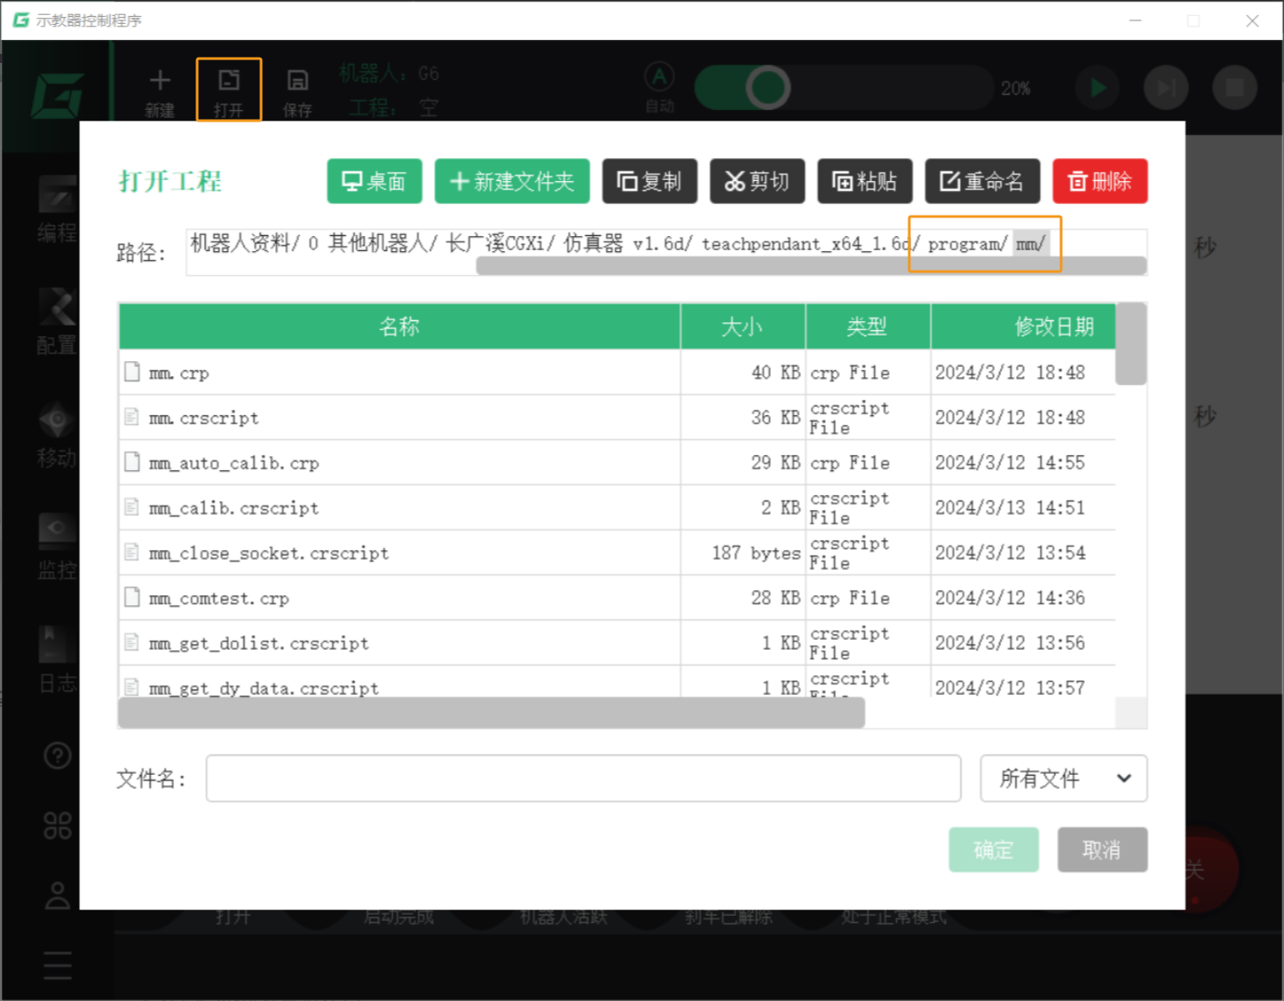Screen dimensions: 1284x1001
Task: Click the Copy (复制) button
Action: [649, 181]
